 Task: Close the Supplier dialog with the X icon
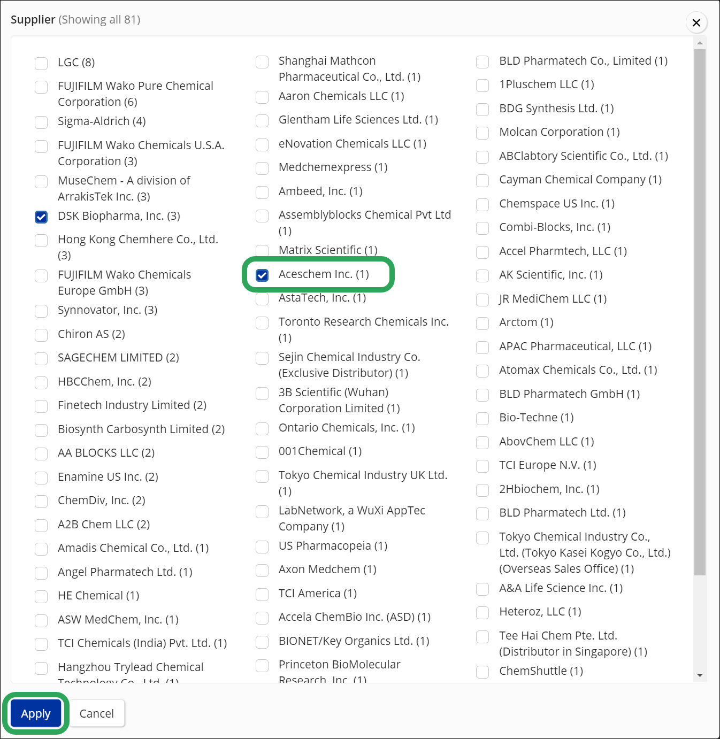pos(696,22)
